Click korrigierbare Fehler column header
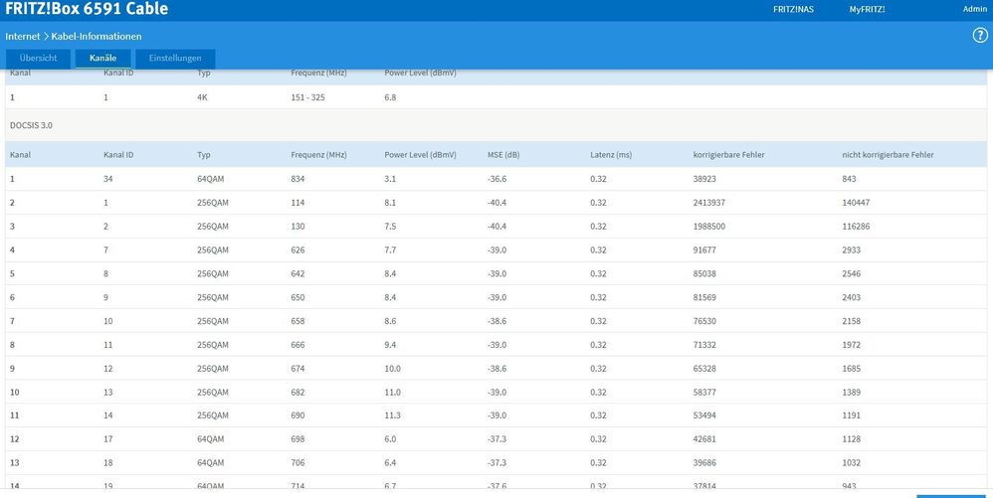Image resolution: width=993 pixels, height=498 pixels. pos(728,154)
